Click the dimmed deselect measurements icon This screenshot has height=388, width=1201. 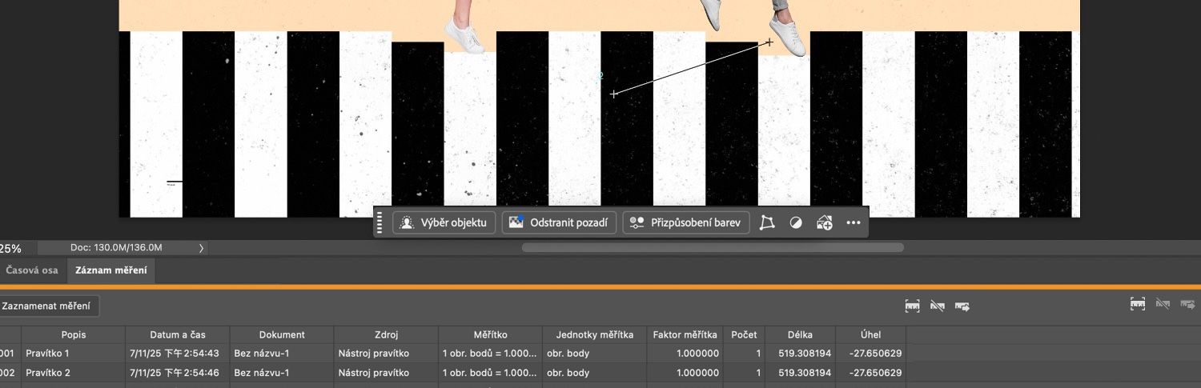click(x=1163, y=304)
